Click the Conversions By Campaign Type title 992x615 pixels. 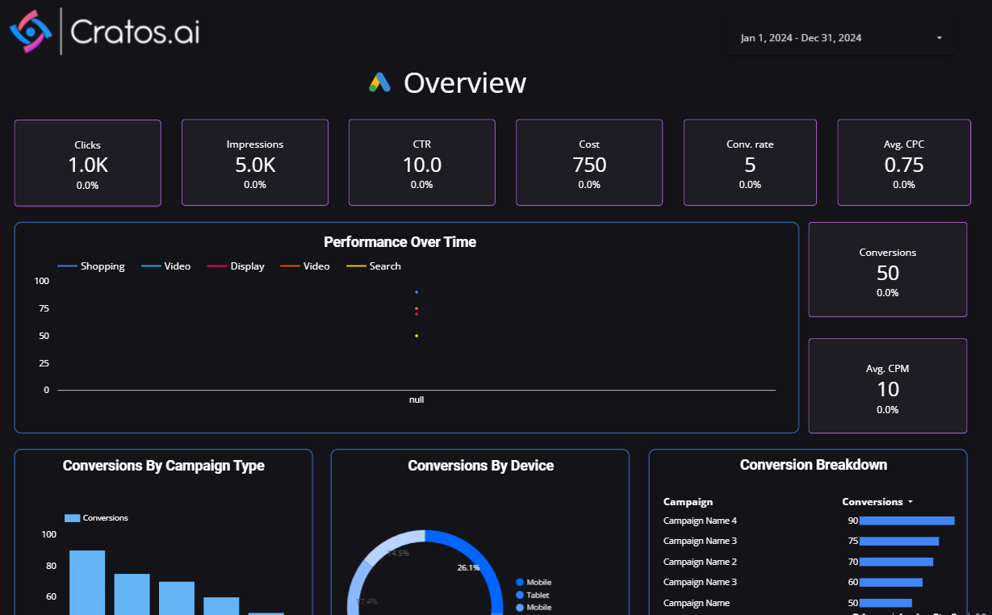click(x=164, y=466)
